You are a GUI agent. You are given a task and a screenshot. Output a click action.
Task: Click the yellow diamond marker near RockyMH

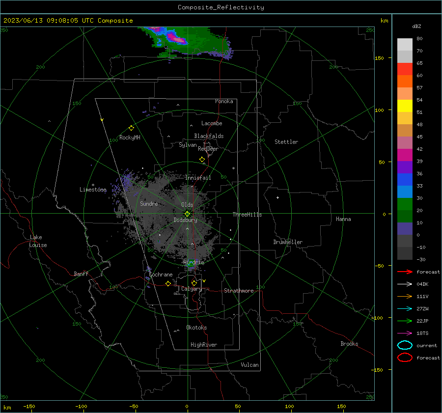131,128
